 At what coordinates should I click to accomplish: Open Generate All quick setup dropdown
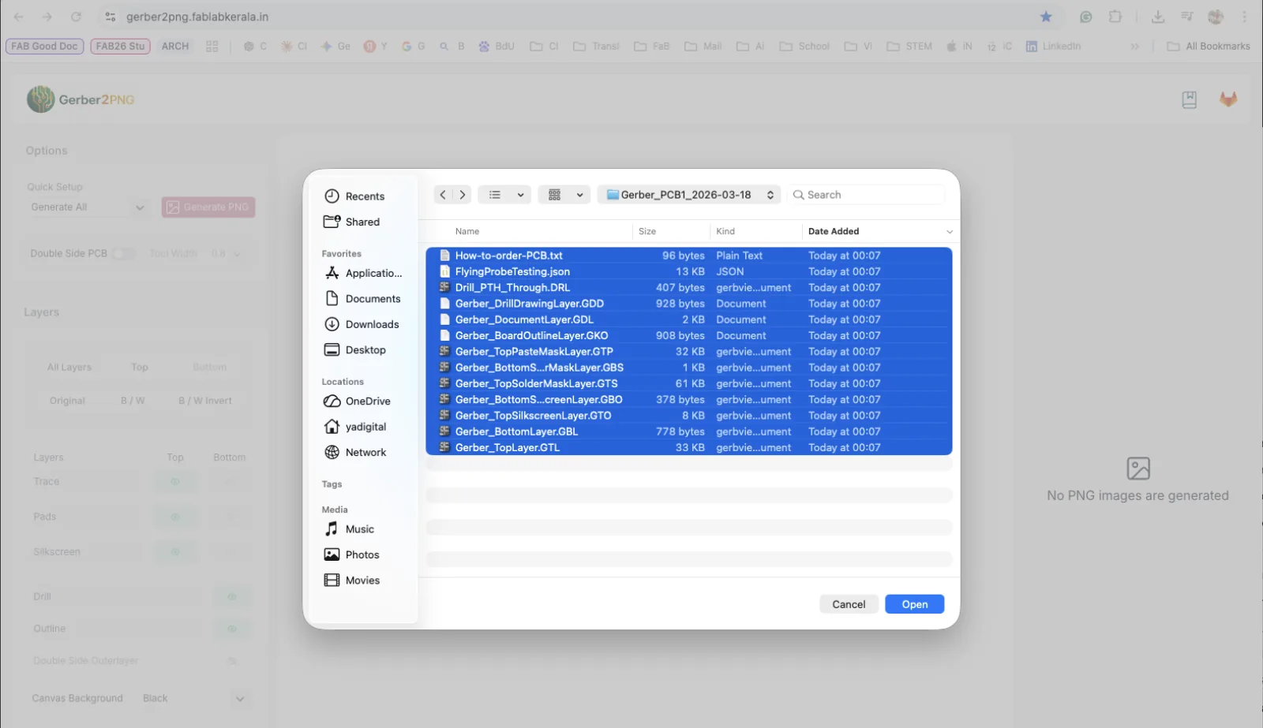pos(87,207)
